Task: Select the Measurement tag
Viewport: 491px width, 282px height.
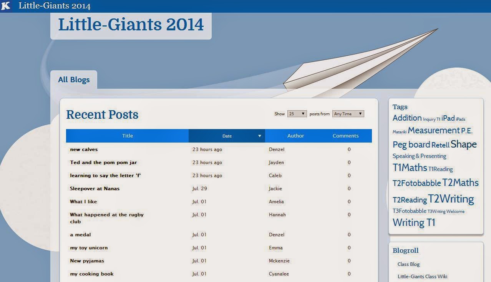Action: [434, 130]
